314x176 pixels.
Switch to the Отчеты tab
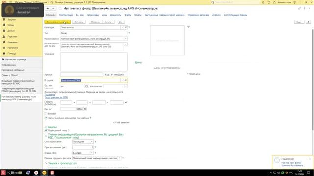138,15
